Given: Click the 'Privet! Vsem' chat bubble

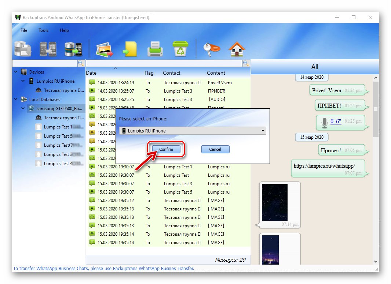Looking at the screenshot, I should pos(339,90).
